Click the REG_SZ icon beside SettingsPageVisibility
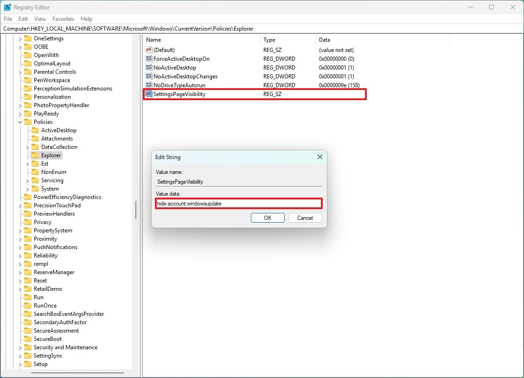Screen dimensions: 524x378 148,94
